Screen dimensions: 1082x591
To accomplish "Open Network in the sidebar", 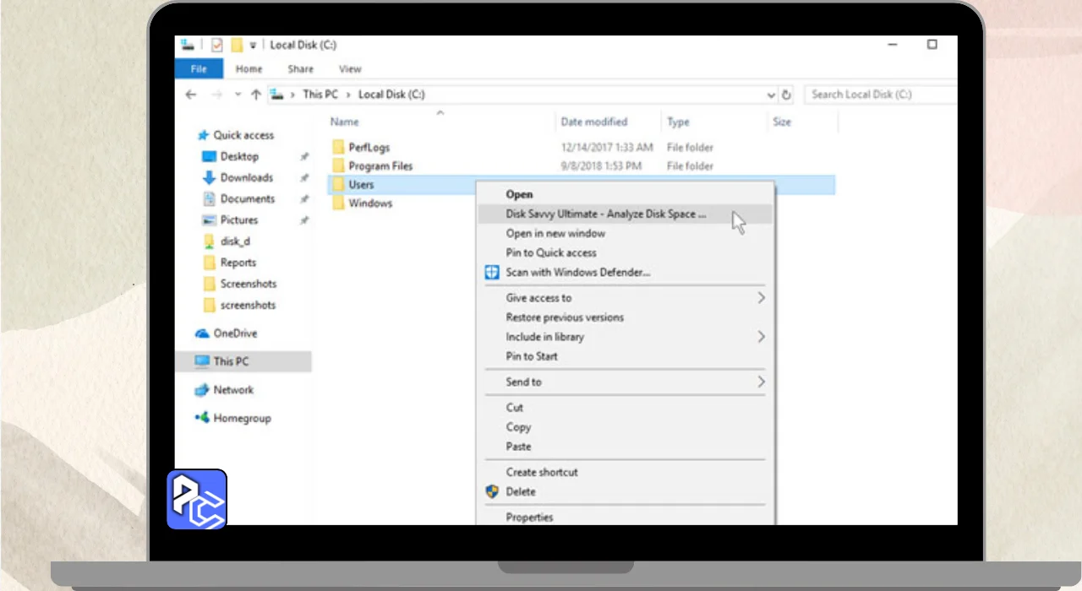I will tap(233, 390).
